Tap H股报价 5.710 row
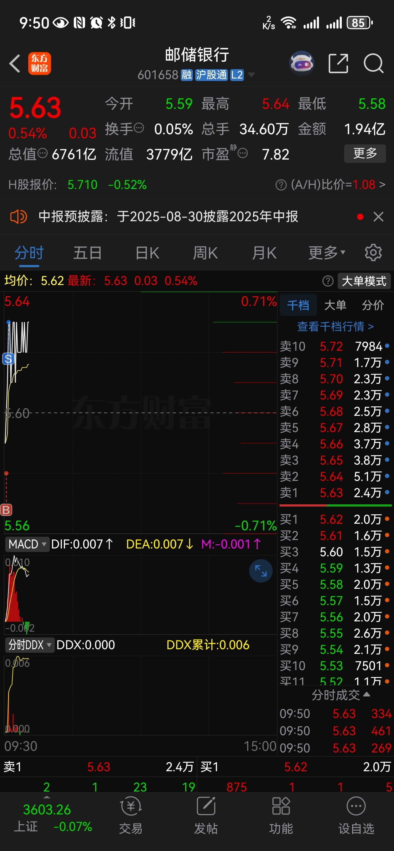 coord(77,185)
